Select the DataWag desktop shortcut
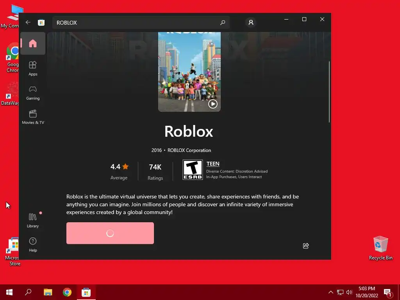The image size is (400, 300). pos(10,94)
